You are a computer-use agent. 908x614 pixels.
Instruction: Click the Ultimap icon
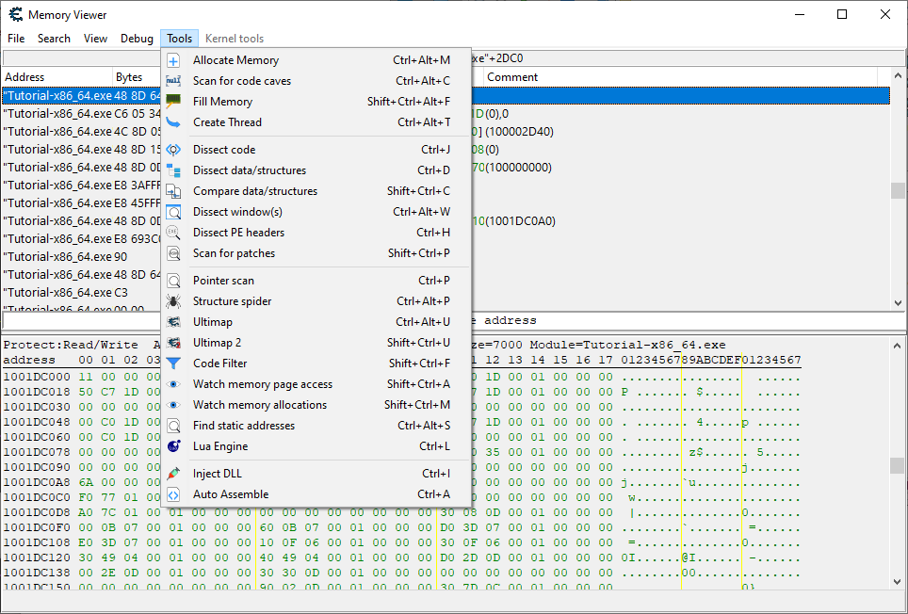click(173, 322)
